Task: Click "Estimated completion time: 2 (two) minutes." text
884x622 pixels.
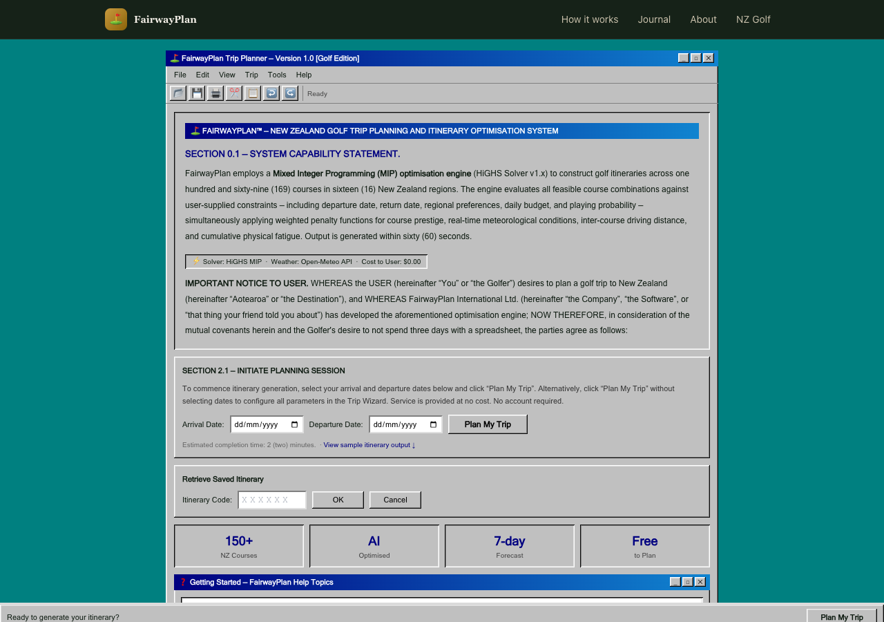Action: click(x=249, y=445)
